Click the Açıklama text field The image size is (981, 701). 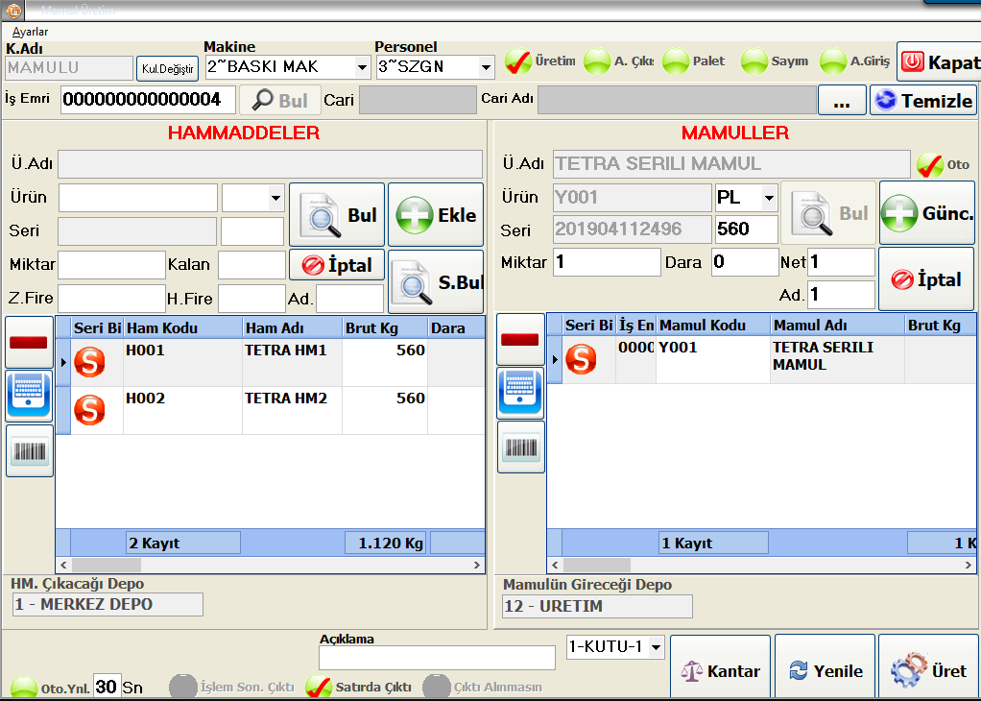coord(437,658)
